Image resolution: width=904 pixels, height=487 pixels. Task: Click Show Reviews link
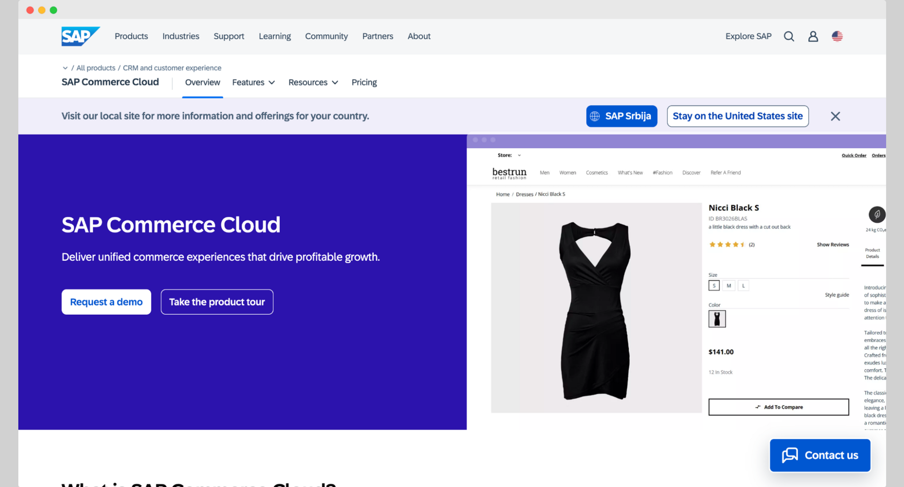(x=832, y=245)
